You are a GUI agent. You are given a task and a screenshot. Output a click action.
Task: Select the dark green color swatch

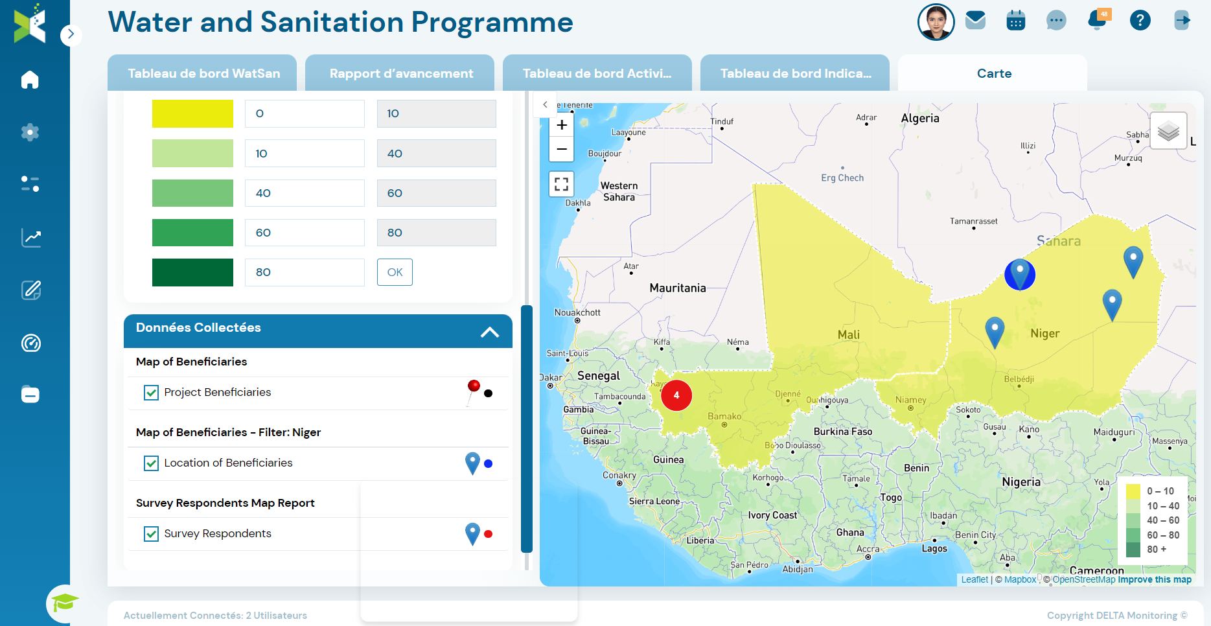click(x=192, y=272)
